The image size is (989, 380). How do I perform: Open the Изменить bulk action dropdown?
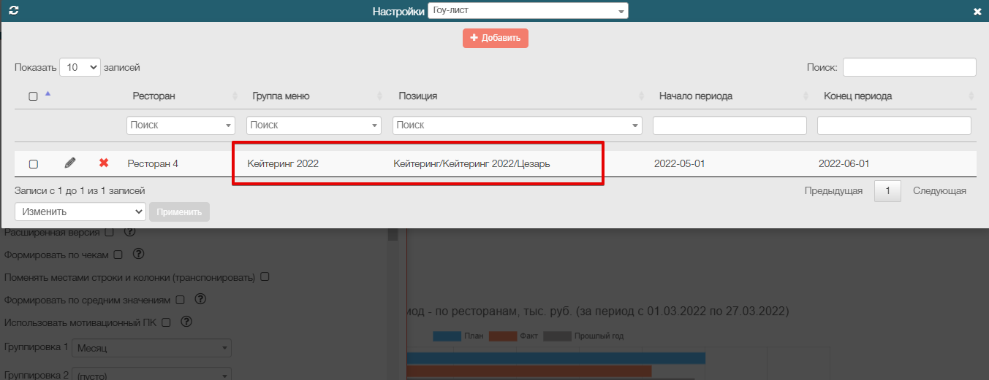tap(80, 212)
